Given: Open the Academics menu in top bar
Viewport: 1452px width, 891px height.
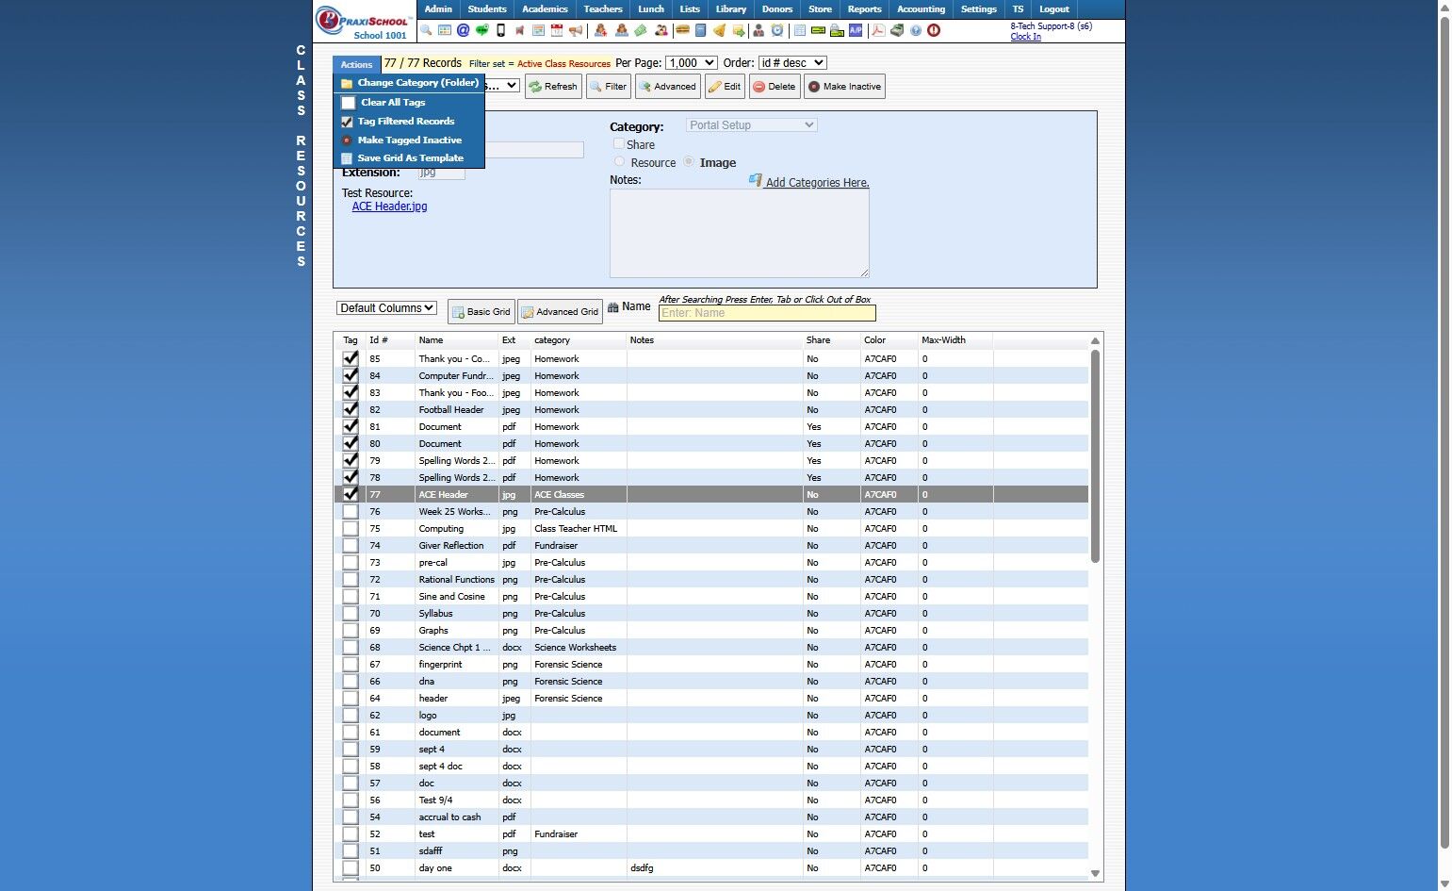Looking at the screenshot, I should (545, 9).
